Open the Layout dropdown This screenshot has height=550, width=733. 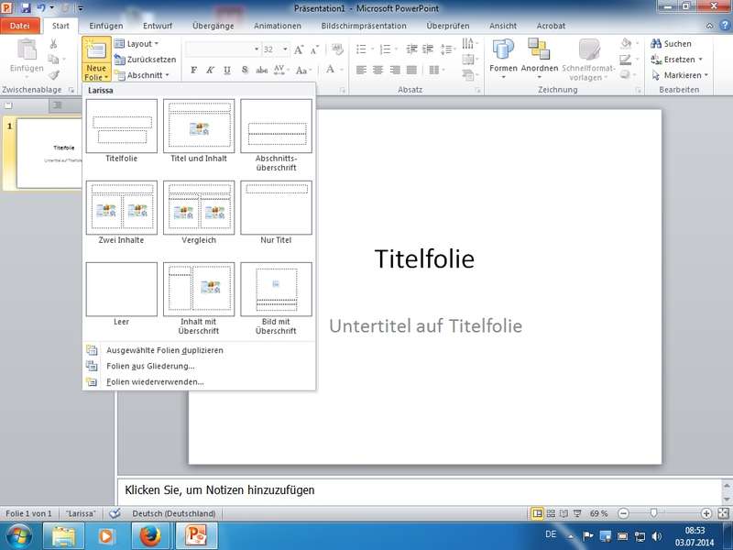pyautogui.click(x=141, y=43)
